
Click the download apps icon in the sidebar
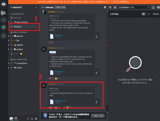[4, 36]
